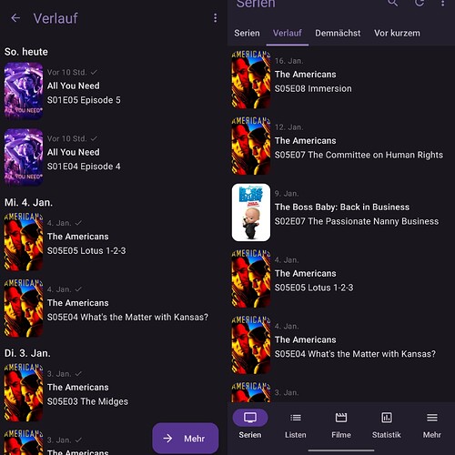Open Filme in bottom navigation
This screenshot has height=455, width=455.
click(341, 425)
